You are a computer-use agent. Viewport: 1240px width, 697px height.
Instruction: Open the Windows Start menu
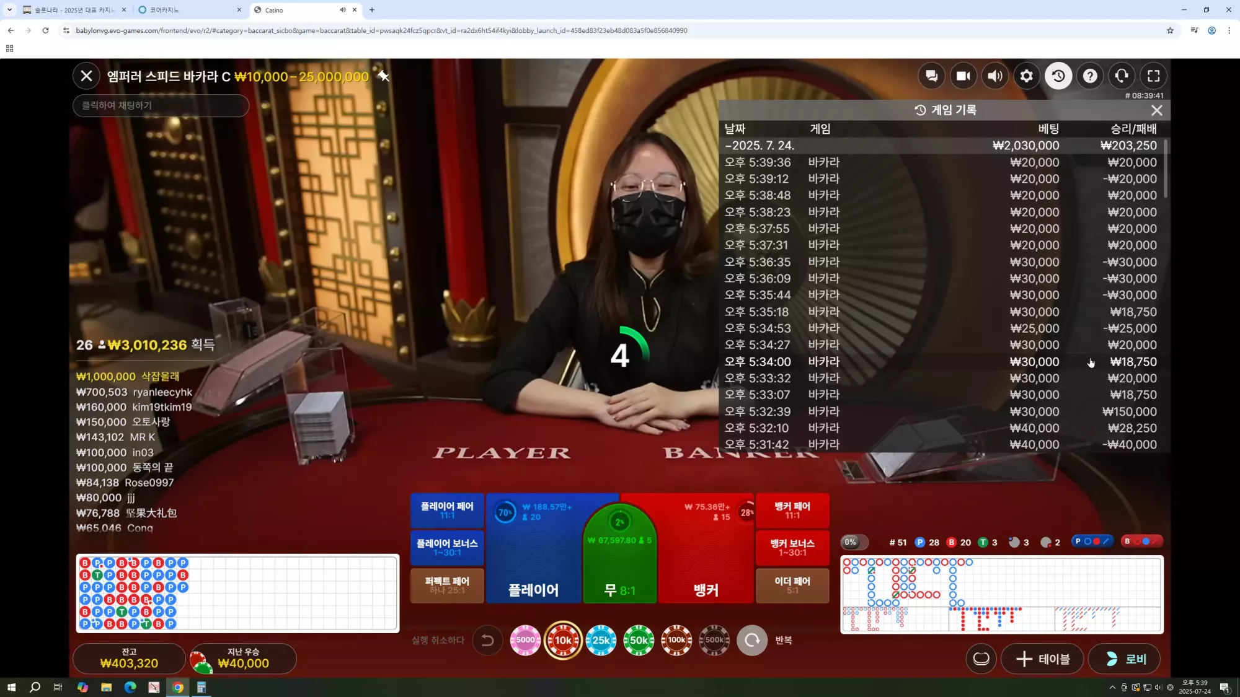(x=11, y=687)
